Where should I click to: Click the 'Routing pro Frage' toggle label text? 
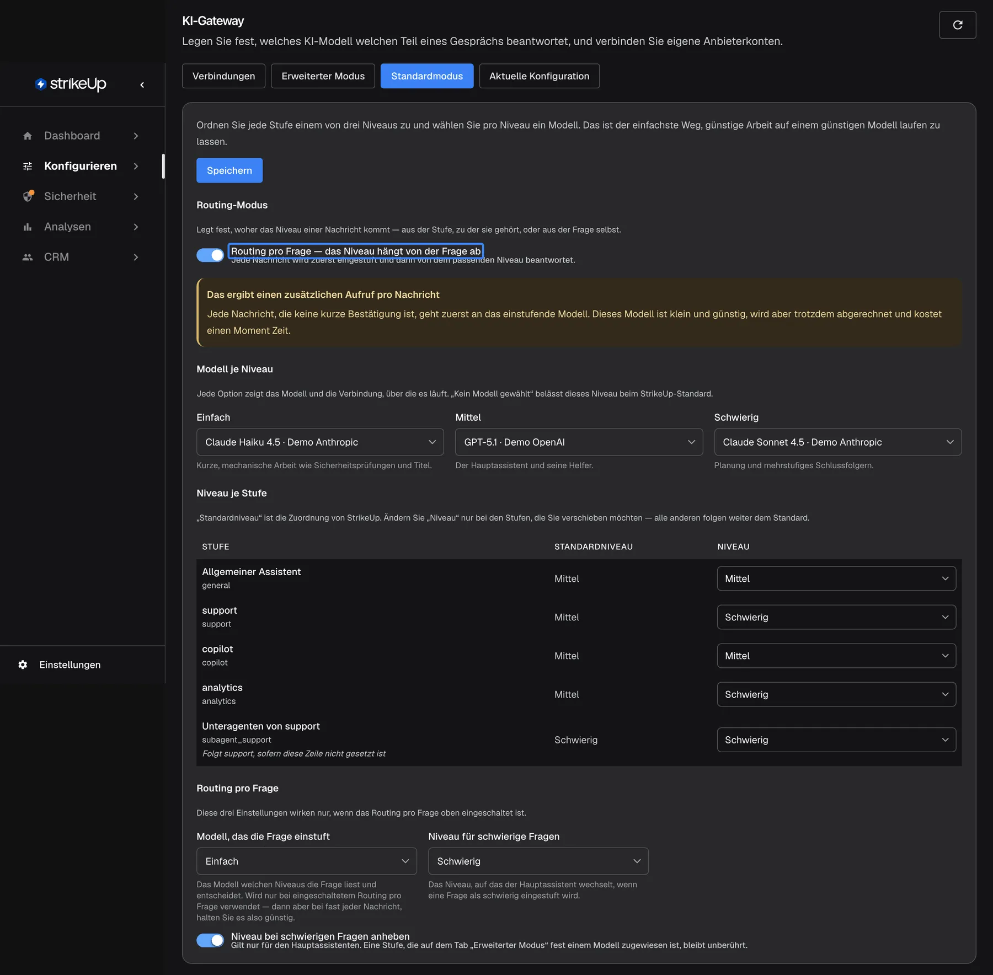click(x=356, y=251)
